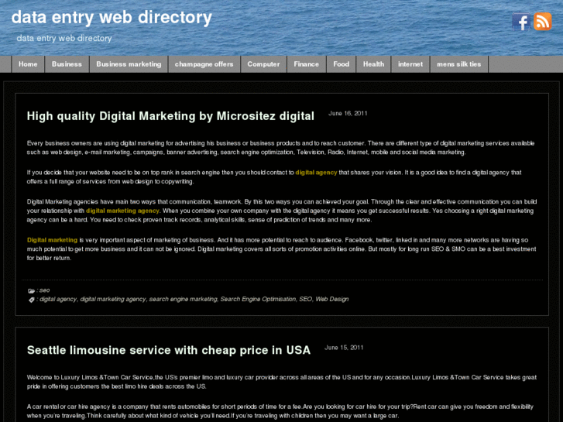The width and height of the screenshot is (563, 422).
Task: Open the 'digital agency' tag link
Action: (x=58, y=299)
